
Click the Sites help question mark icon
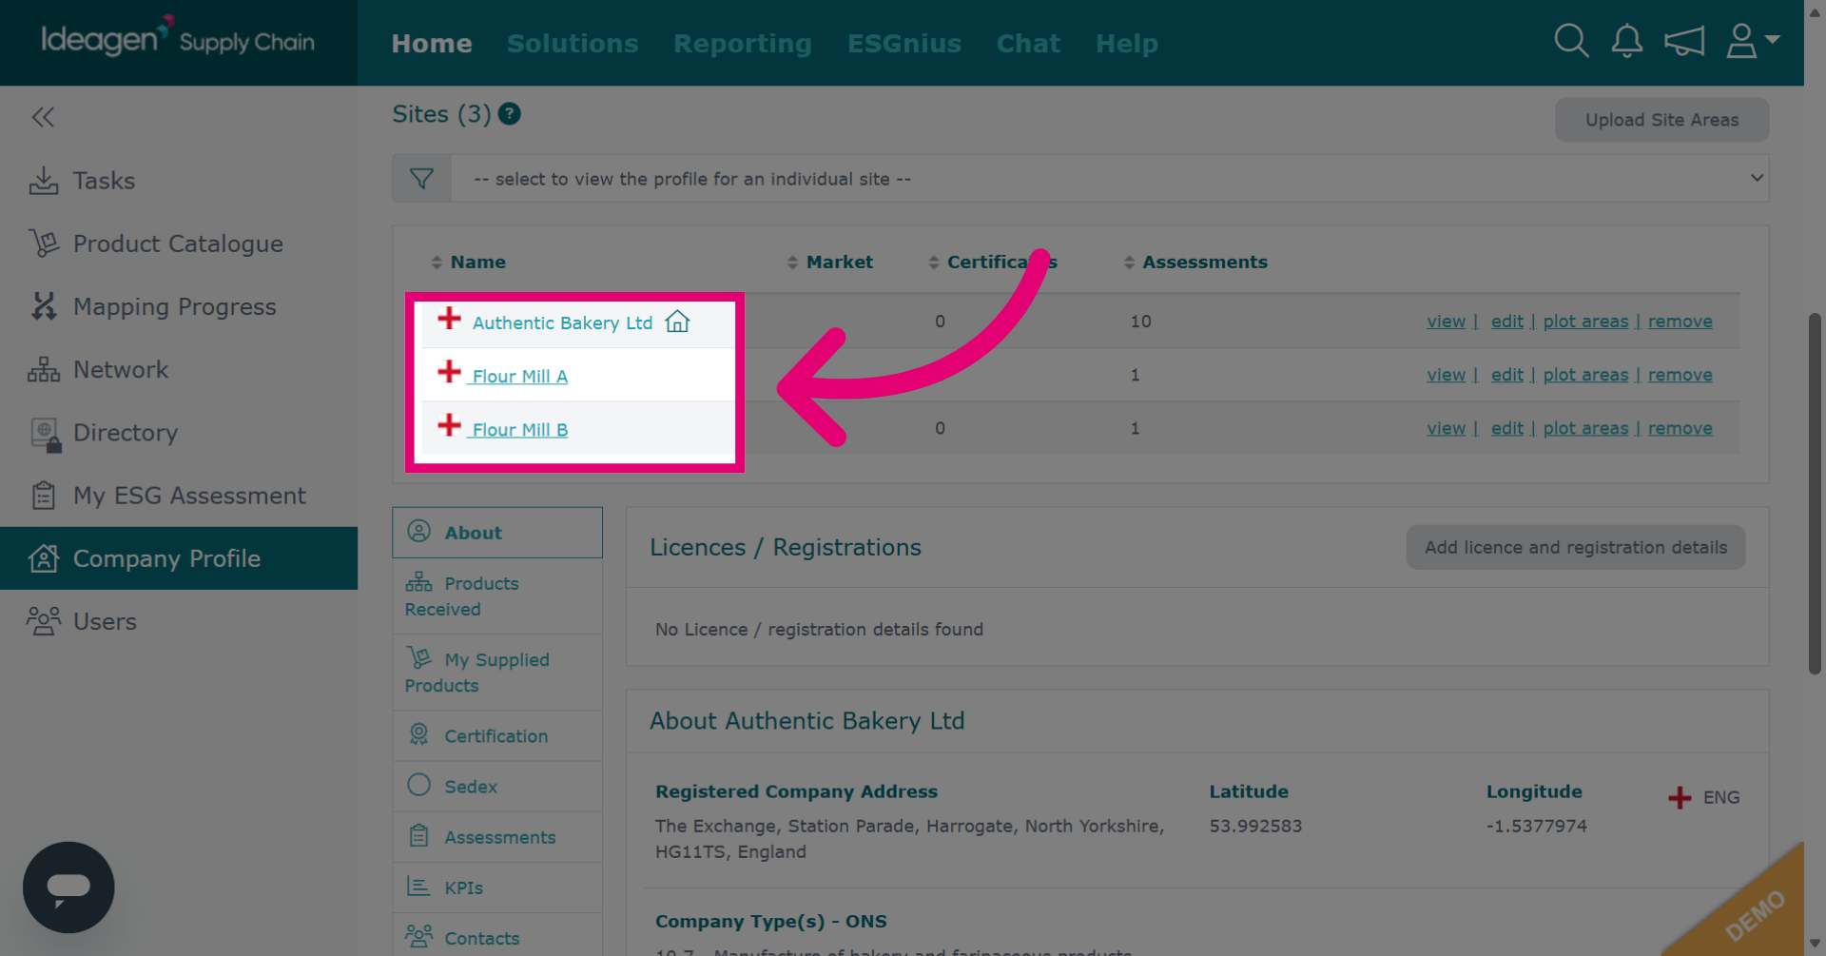(510, 114)
